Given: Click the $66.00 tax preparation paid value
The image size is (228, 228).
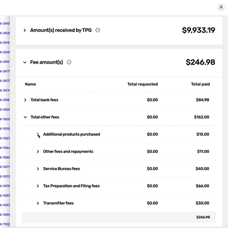Looking at the screenshot, I should tap(202, 186).
